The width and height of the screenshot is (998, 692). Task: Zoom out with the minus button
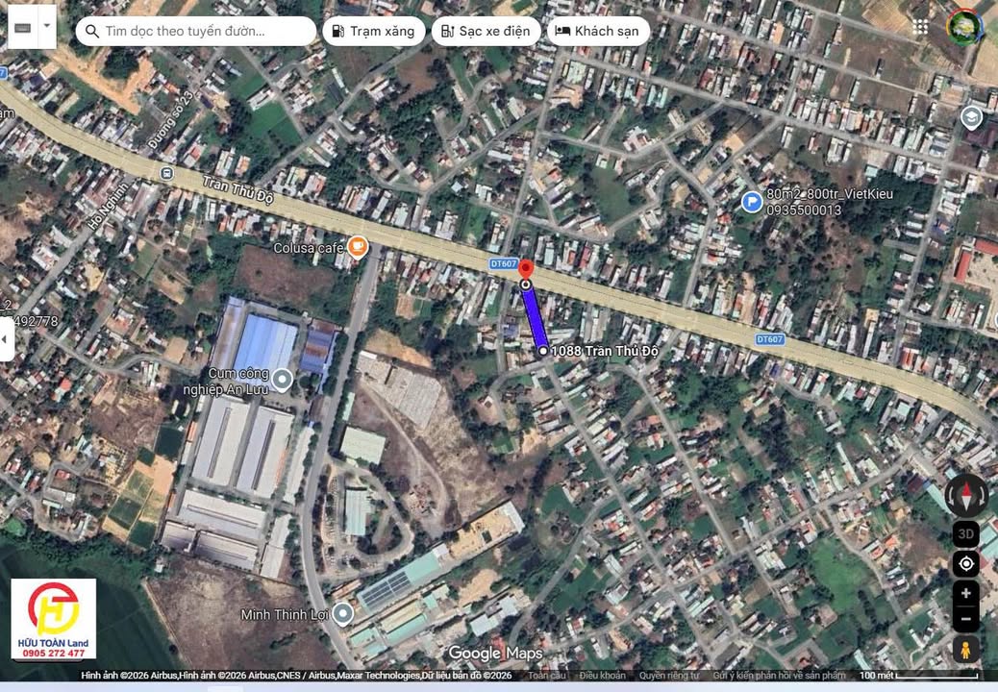pos(965,618)
